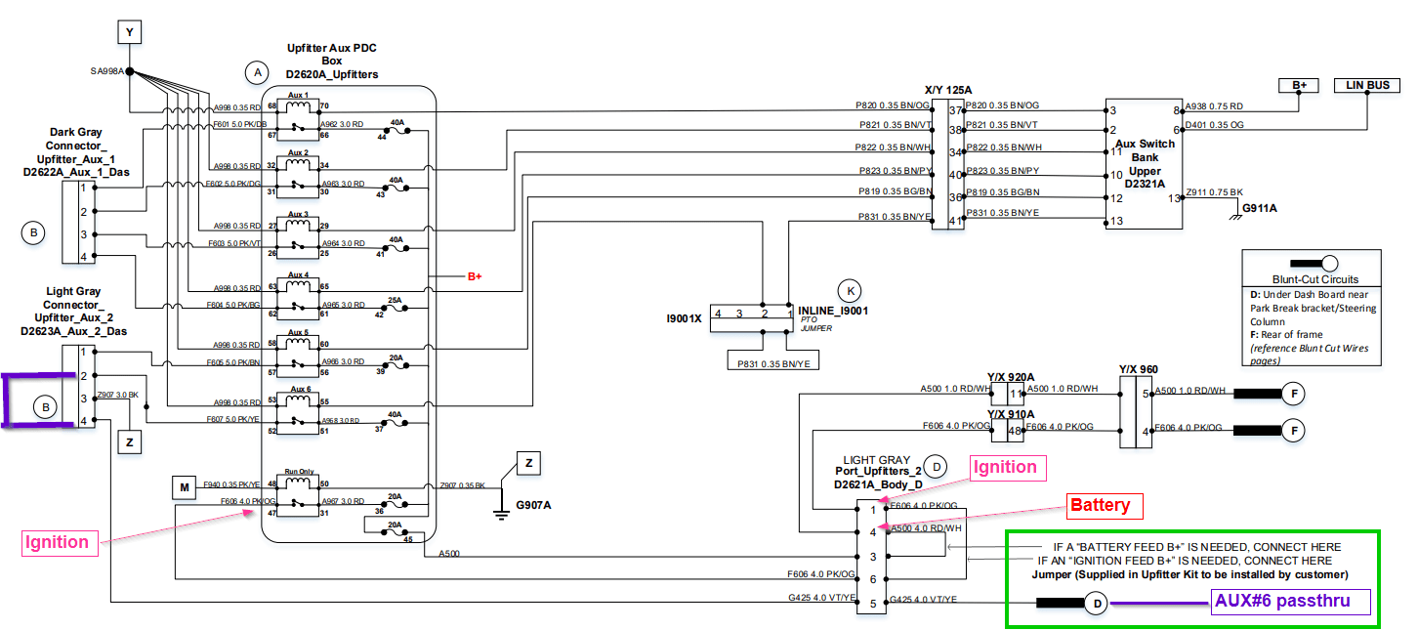Image resolution: width=1418 pixels, height=630 pixels.
Task: Click PTO JUMPER text under INLINE_I9001
Action: (x=814, y=325)
